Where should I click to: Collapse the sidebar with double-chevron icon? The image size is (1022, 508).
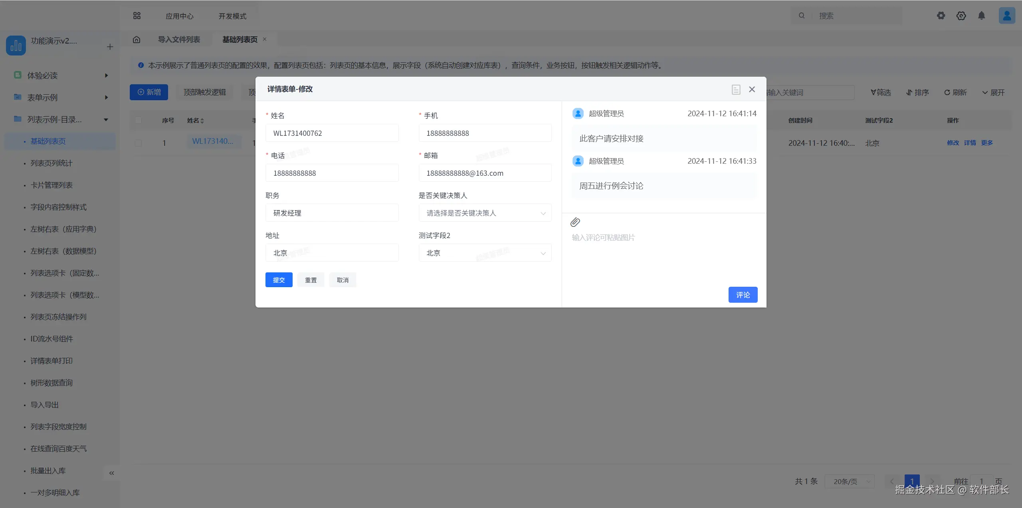click(112, 473)
